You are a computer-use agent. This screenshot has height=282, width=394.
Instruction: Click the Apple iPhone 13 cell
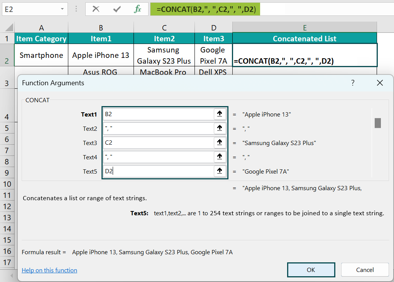101,55
